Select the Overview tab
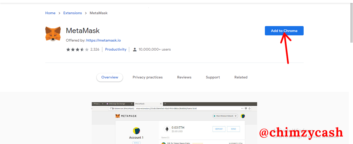 [110, 77]
